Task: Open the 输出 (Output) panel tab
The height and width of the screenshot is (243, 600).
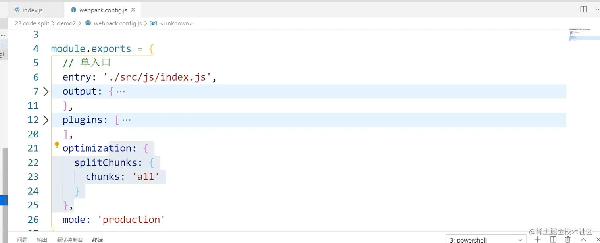Action: coord(42,240)
